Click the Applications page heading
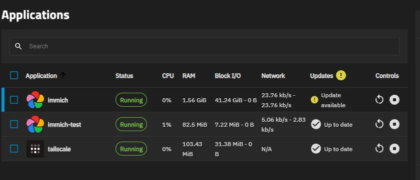This screenshot has width=420, height=180. (x=35, y=15)
